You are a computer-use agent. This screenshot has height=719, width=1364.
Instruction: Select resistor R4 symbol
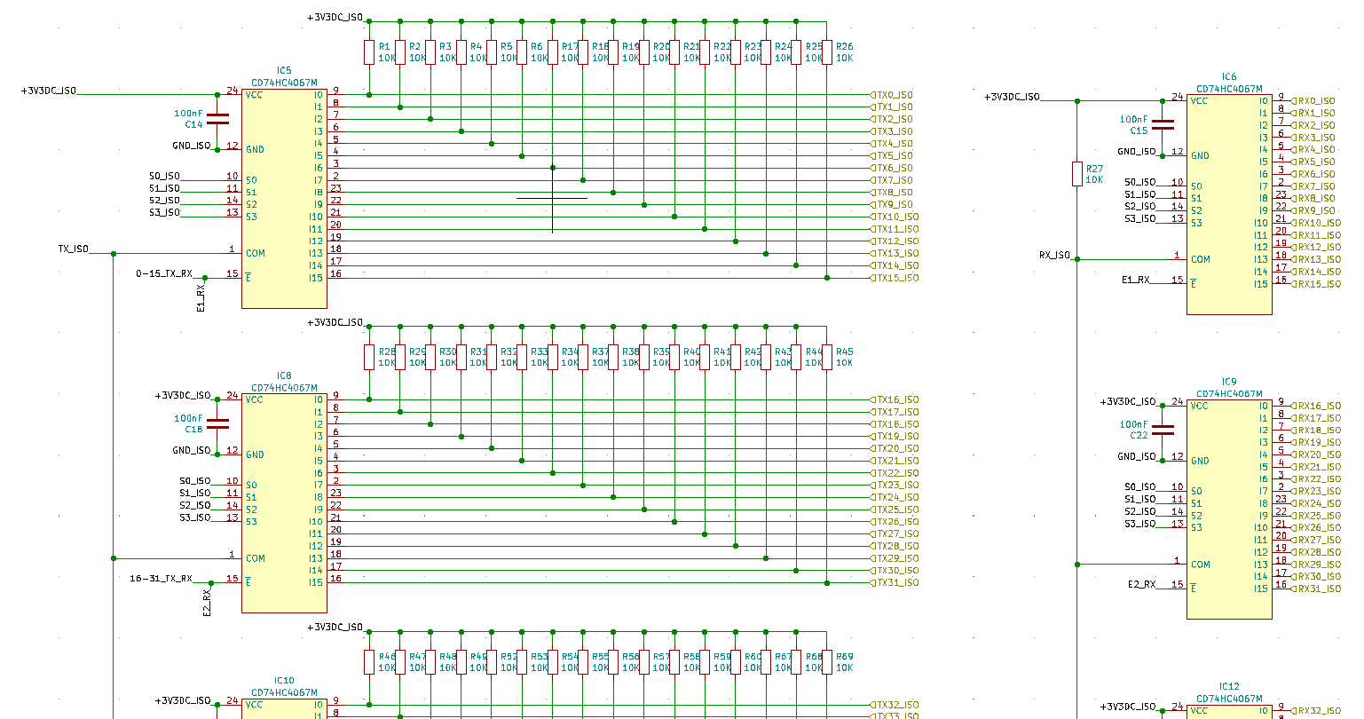(461, 51)
